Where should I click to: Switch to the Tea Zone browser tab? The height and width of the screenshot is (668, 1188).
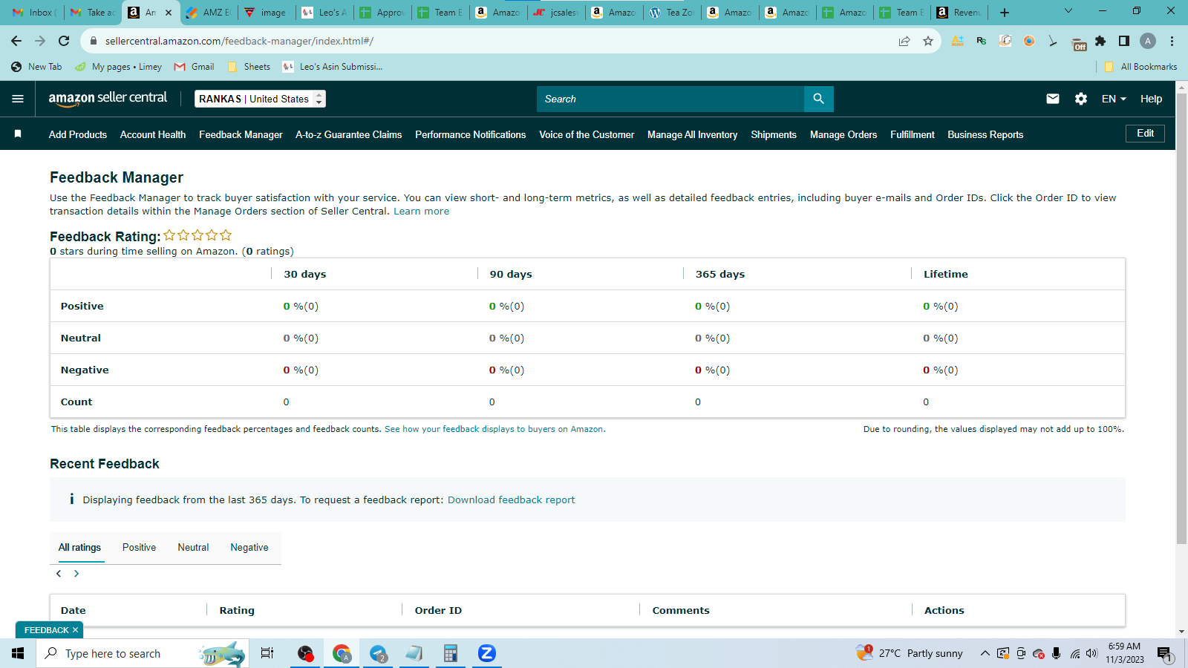point(672,13)
